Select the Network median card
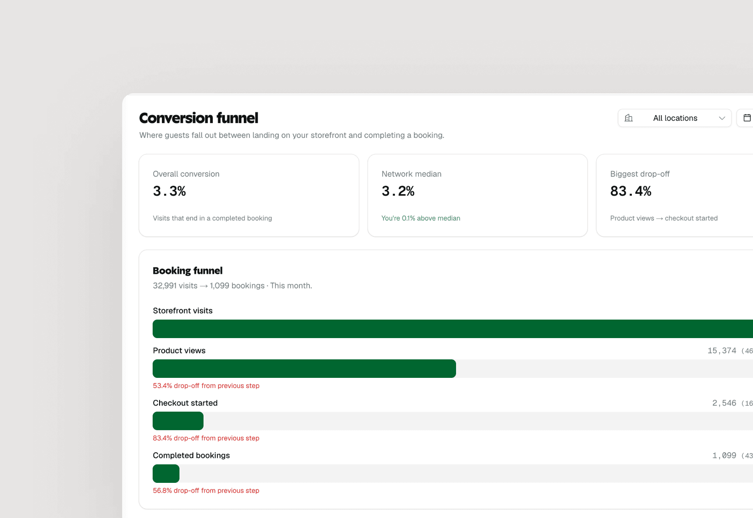753x518 pixels. pos(477,195)
